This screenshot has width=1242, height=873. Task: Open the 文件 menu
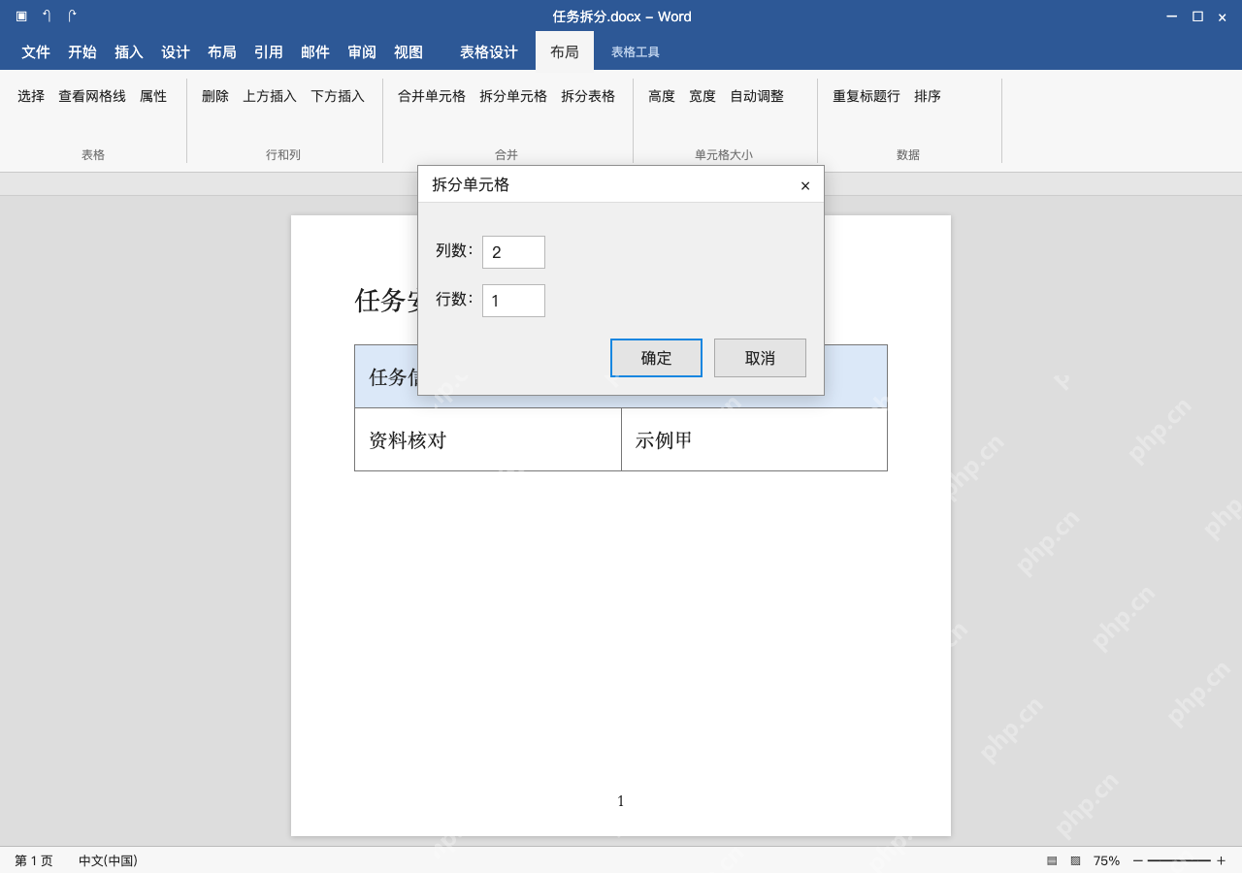[x=36, y=52]
